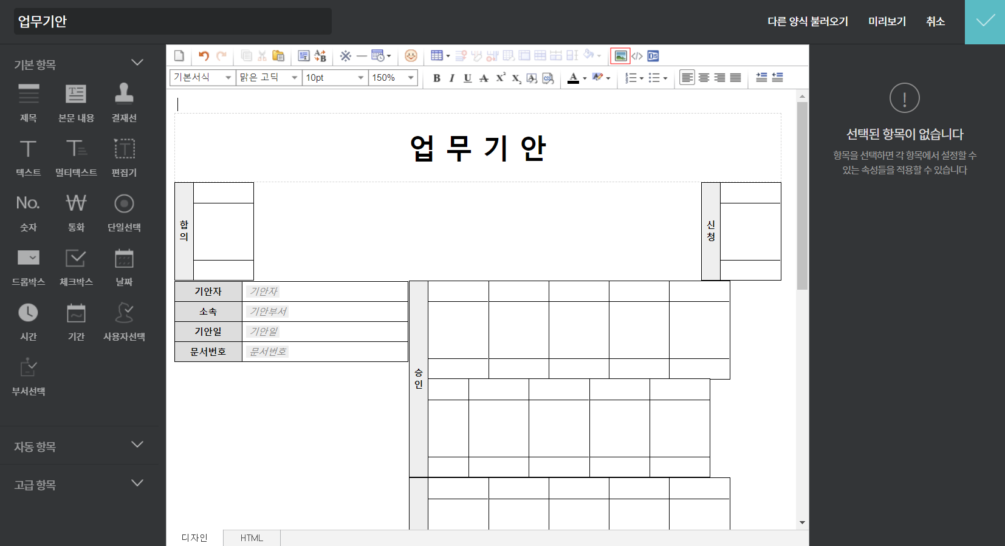Toggle underline text formatting
This screenshot has width=1005, height=546.
(467, 78)
